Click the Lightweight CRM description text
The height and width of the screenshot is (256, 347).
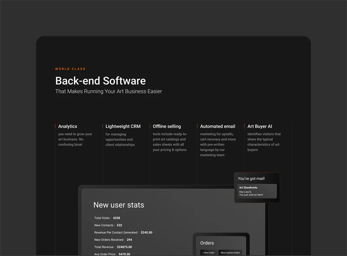(x=120, y=140)
